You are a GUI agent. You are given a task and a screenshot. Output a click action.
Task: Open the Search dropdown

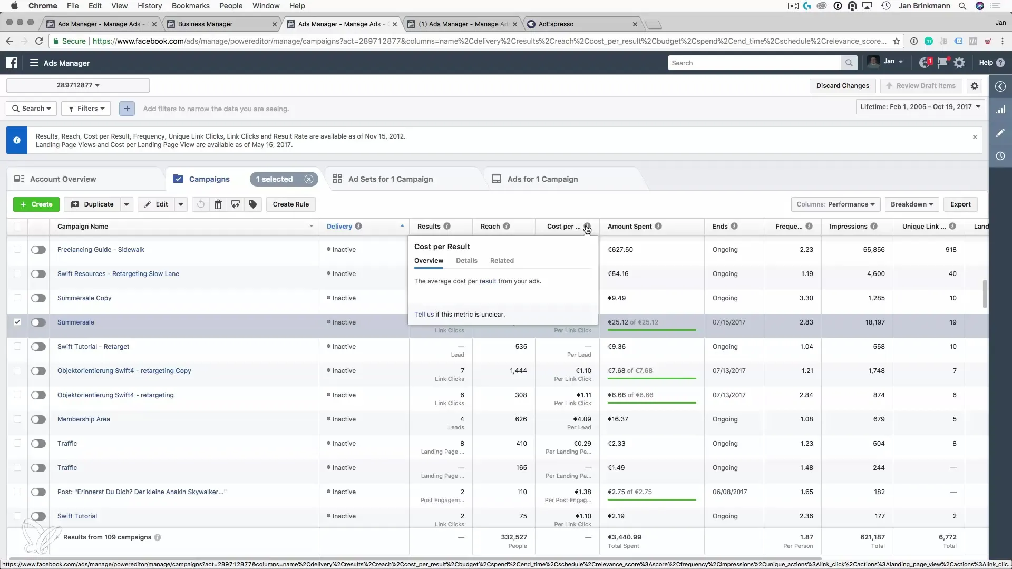32,109
